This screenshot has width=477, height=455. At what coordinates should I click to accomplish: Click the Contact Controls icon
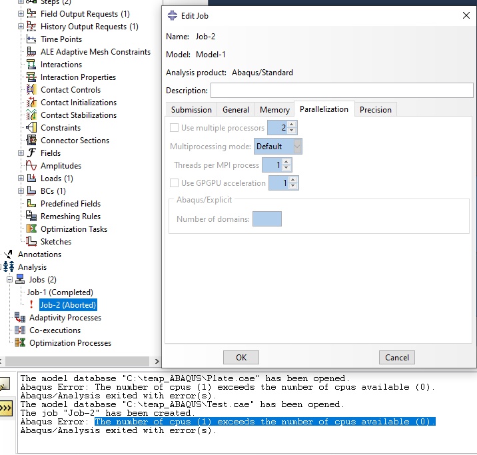click(x=31, y=90)
